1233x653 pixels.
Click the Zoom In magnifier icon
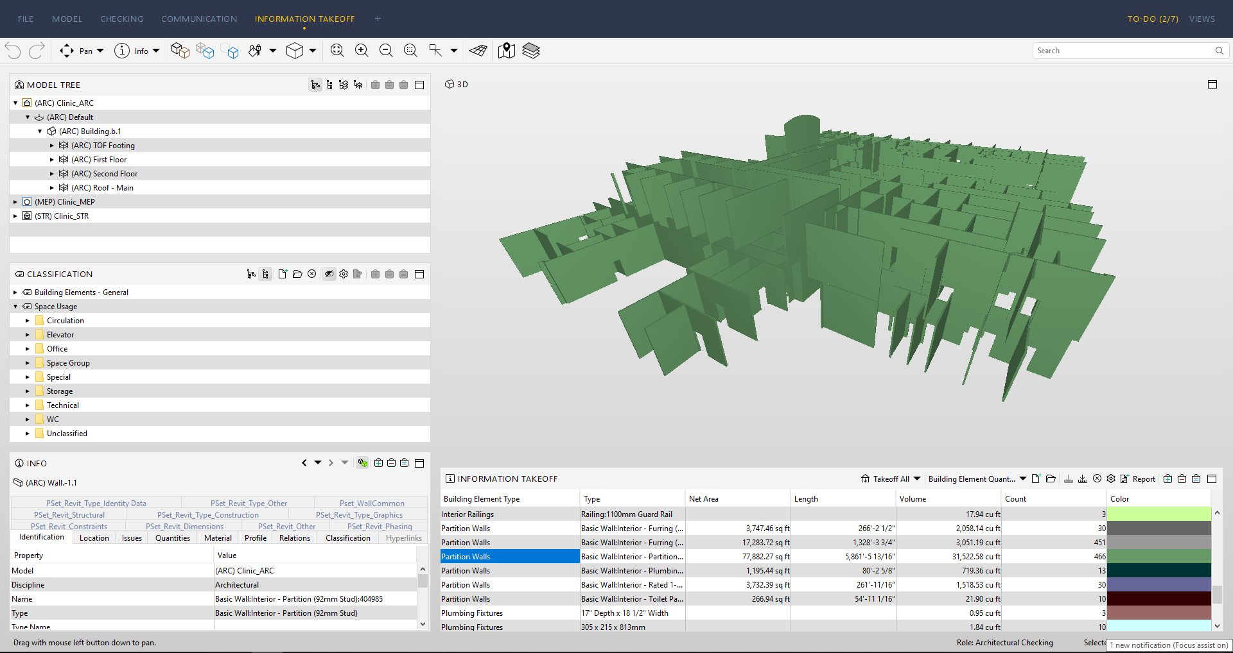tap(362, 51)
